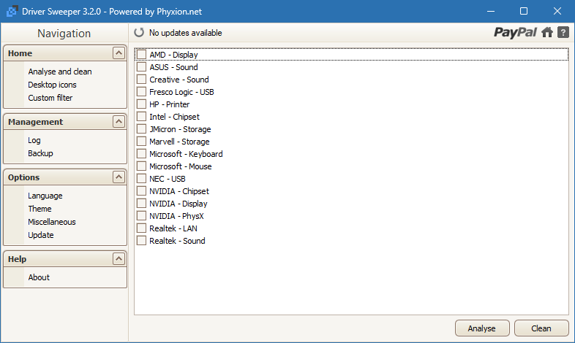Check the Marvell - Storage checkbox

pos(141,142)
